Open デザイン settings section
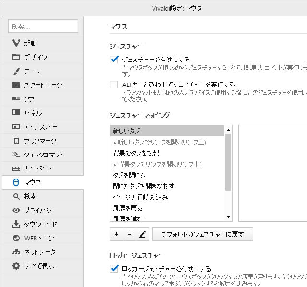 [x=43, y=57]
